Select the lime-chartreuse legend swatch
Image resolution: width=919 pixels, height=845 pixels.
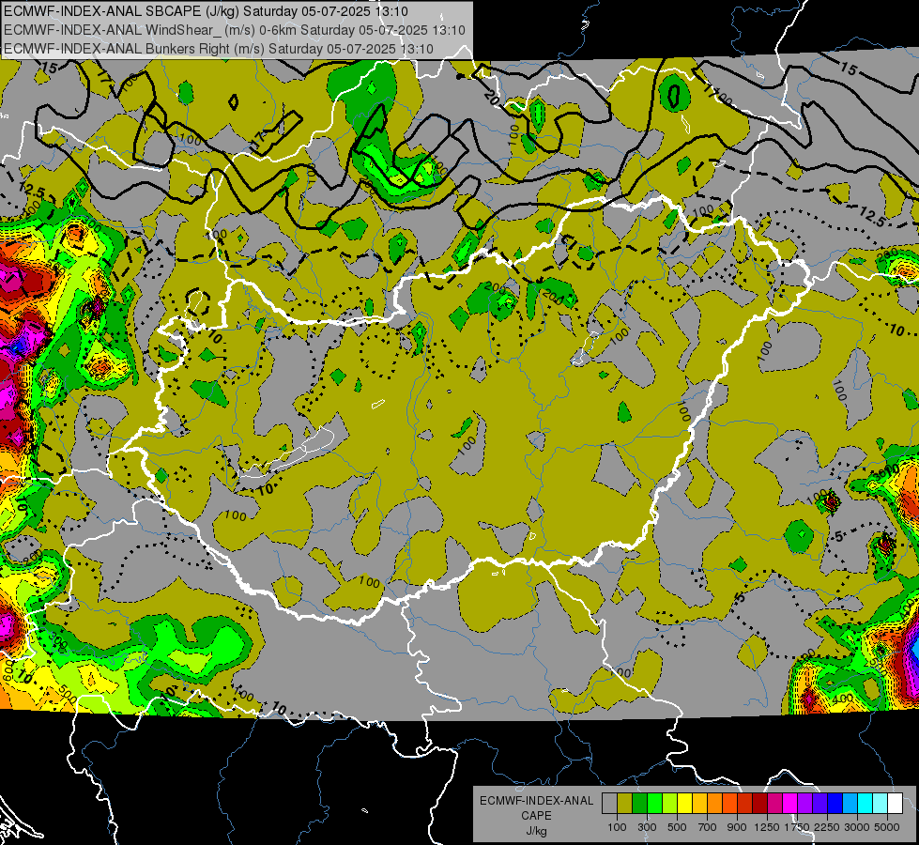pos(669,803)
